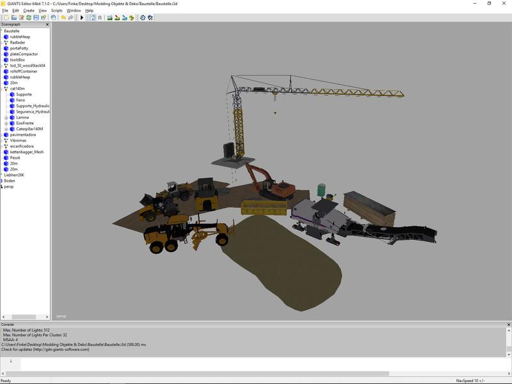Viewport: 512px width, 384px height.
Task: Click the globe icon in toolbar
Action: pyautogui.click(x=142, y=18)
